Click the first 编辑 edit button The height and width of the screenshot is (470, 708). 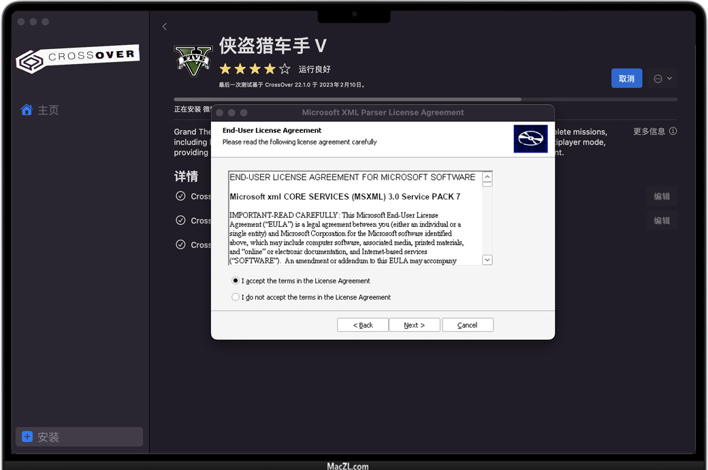661,196
